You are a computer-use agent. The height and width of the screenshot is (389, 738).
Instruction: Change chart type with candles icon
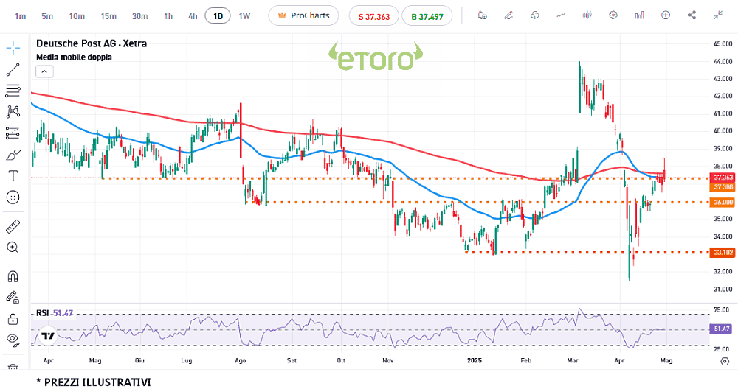(587, 15)
